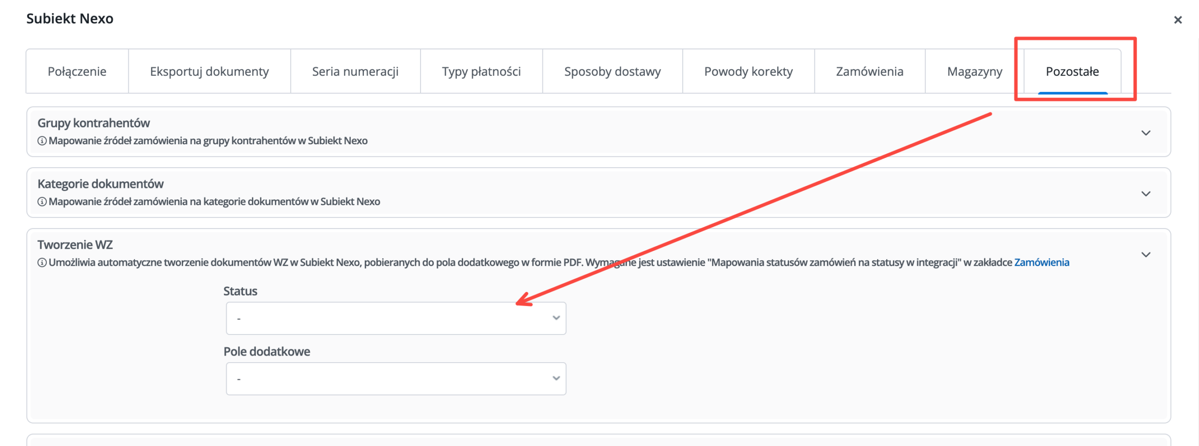Click the Pozostałe tab
Screen dimensions: 1199x446
click(x=1073, y=72)
